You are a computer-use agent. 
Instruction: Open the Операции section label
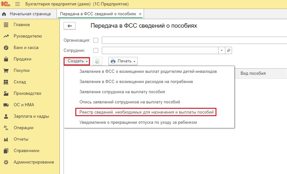point(24,128)
